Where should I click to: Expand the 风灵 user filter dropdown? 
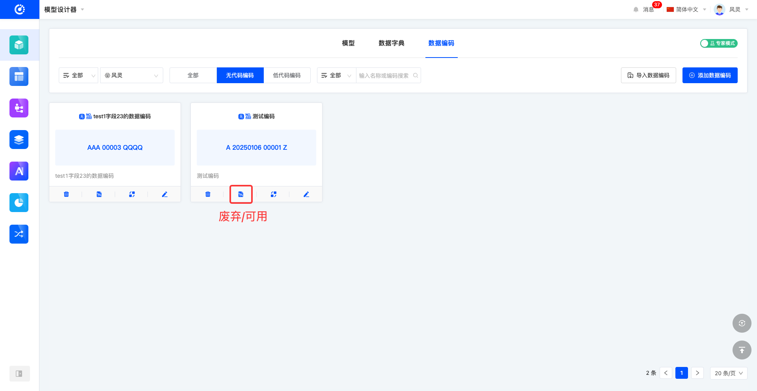tap(132, 75)
